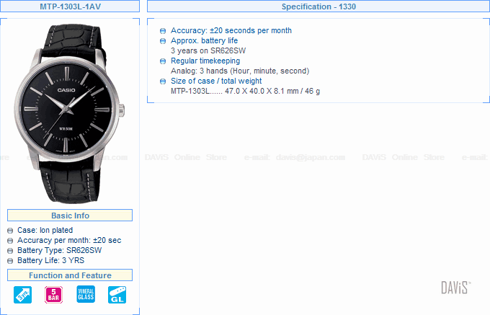
Task: Click 'Accuracy per month: ±20 sec' row
Action: pyautogui.click(x=69, y=240)
